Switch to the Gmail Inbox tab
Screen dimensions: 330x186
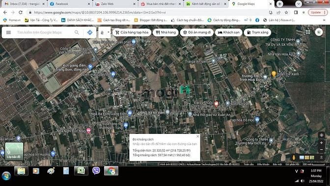click(x=25, y=4)
